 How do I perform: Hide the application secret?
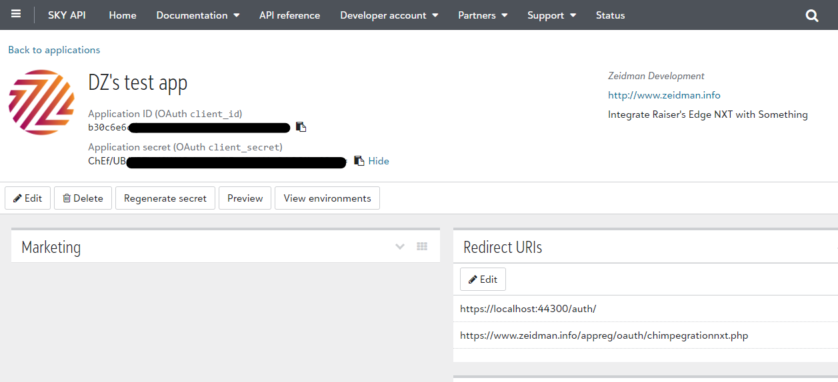[379, 161]
